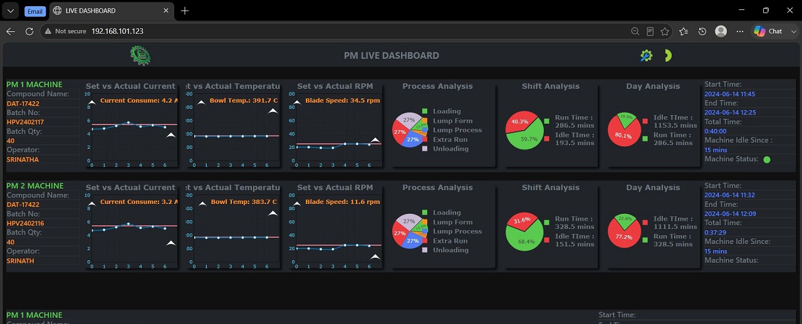Click the Idle Time 1153.5 mins value
The width and height of the screenshot is (802, 324).
[x=675, y=125]
